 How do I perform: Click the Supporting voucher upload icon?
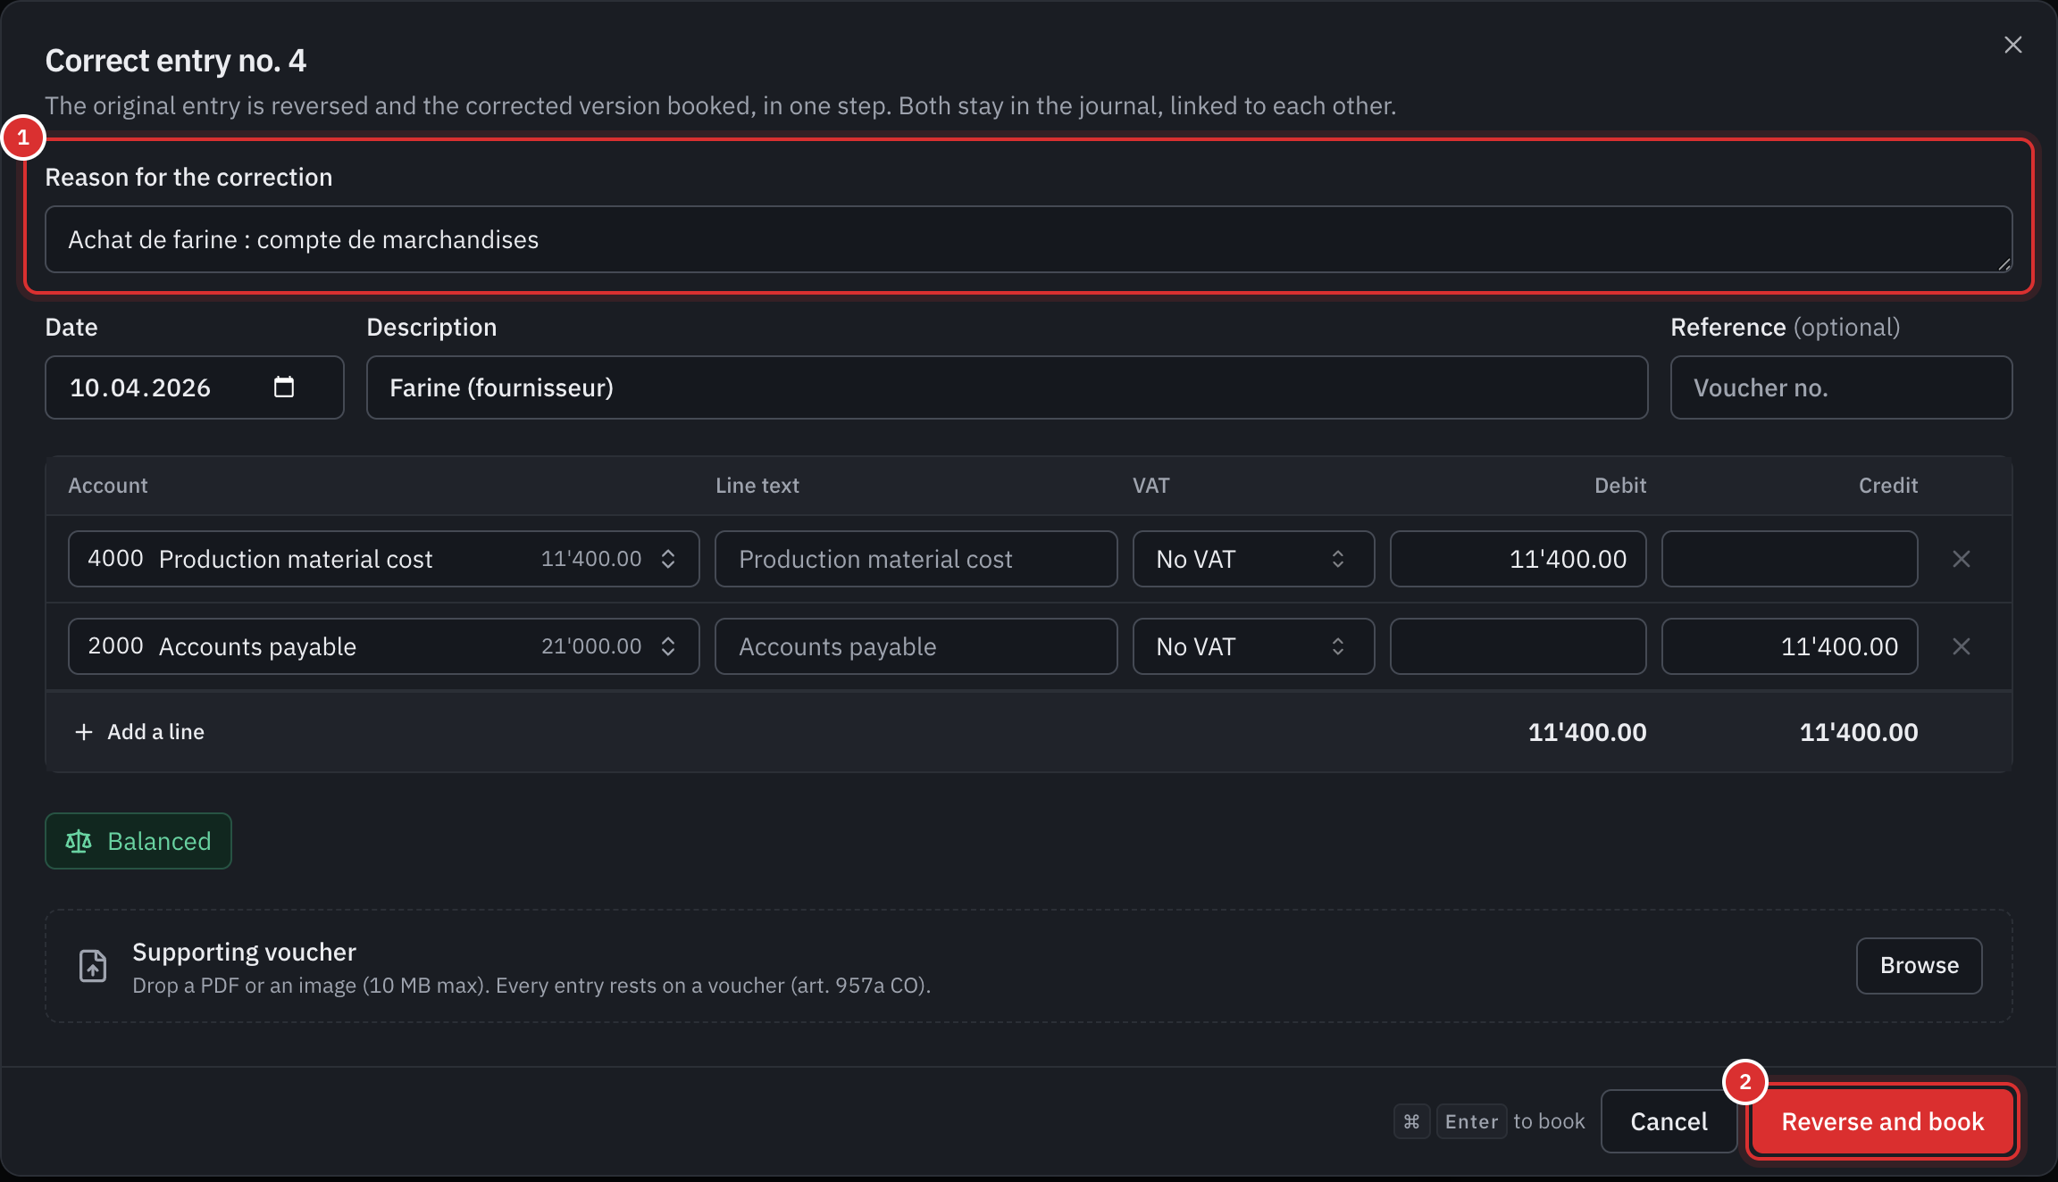click(93, 966)
